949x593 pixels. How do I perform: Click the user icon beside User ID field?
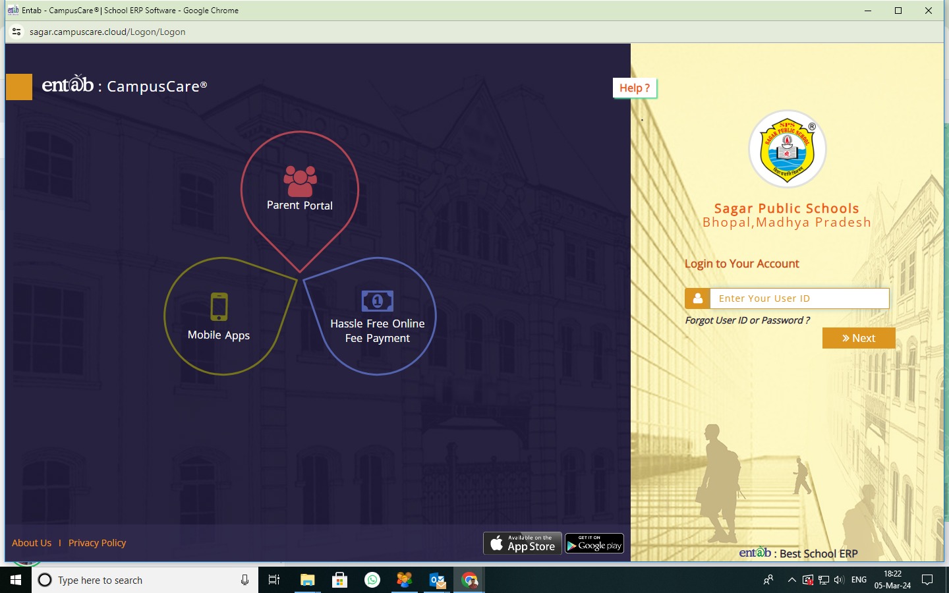tap(697, 298)
